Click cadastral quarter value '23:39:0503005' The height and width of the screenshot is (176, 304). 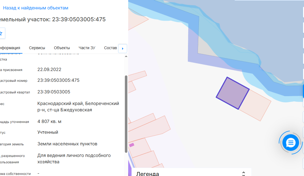(54, 92)
